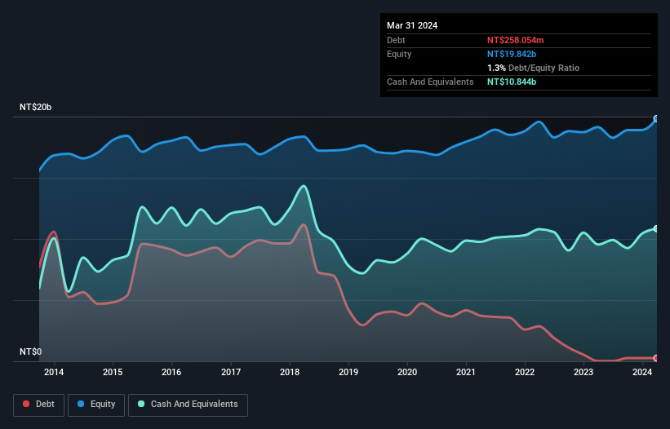Click the Debt value NT$258.054m
The image size is (670, 429).
tap(515, 40)
